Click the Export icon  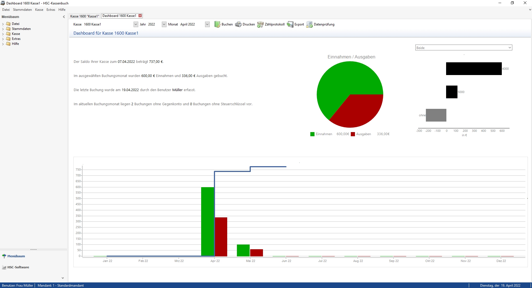pos(290,24)
